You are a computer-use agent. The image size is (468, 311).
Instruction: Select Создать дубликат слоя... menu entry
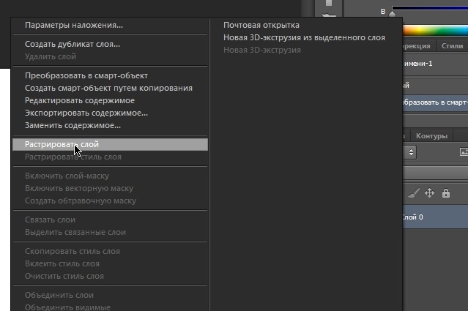(x=73, y=44)
